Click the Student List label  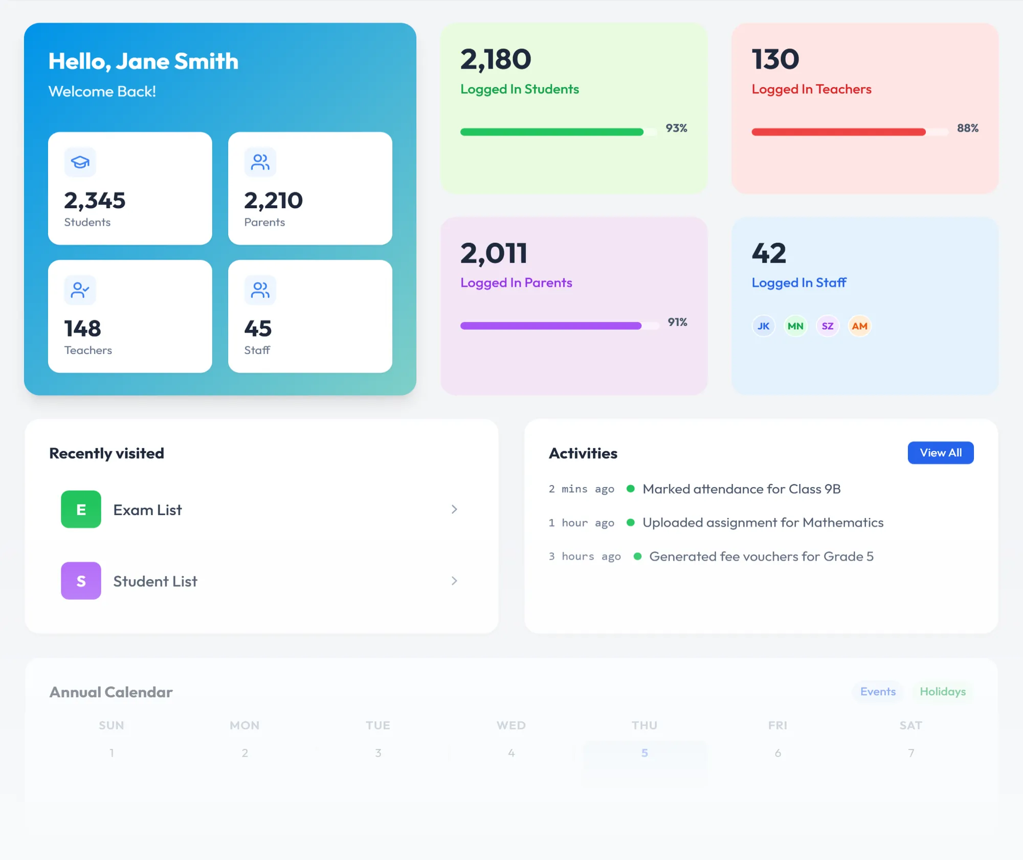tap(155, 582)
